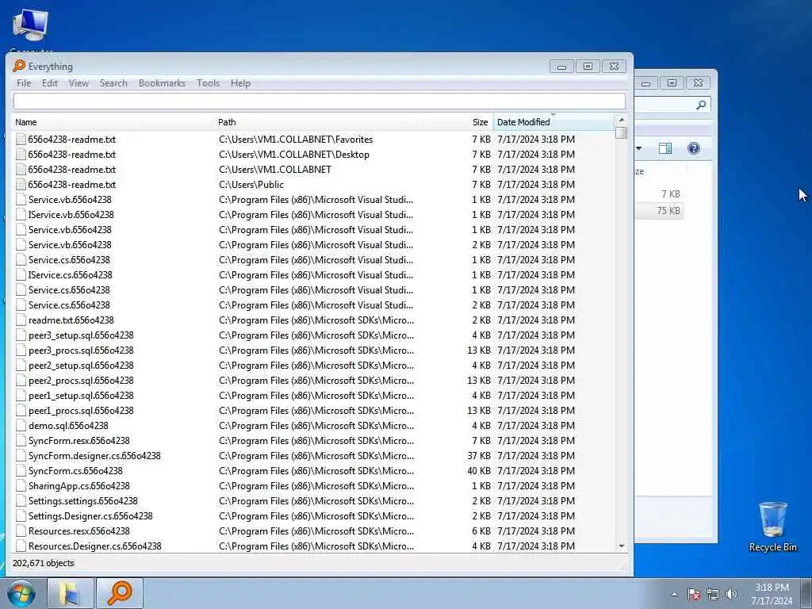Select 75 KB item in background Explorer window
Viewport: 812px width, 609px height.
[x=668, y=211]
